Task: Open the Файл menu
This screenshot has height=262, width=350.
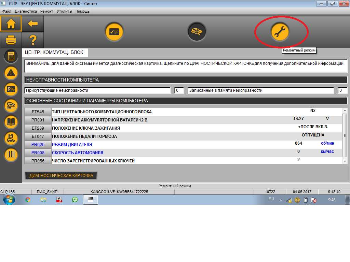Action: coord(7,11)
